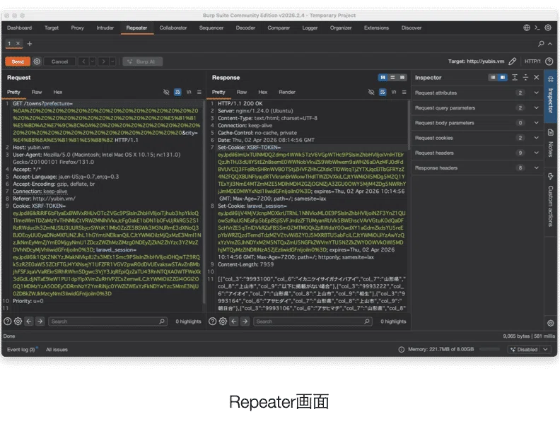This screenshot has height=448, width=560.
Task: Expand Request attributes section
Action: click(x=477, y=93)
